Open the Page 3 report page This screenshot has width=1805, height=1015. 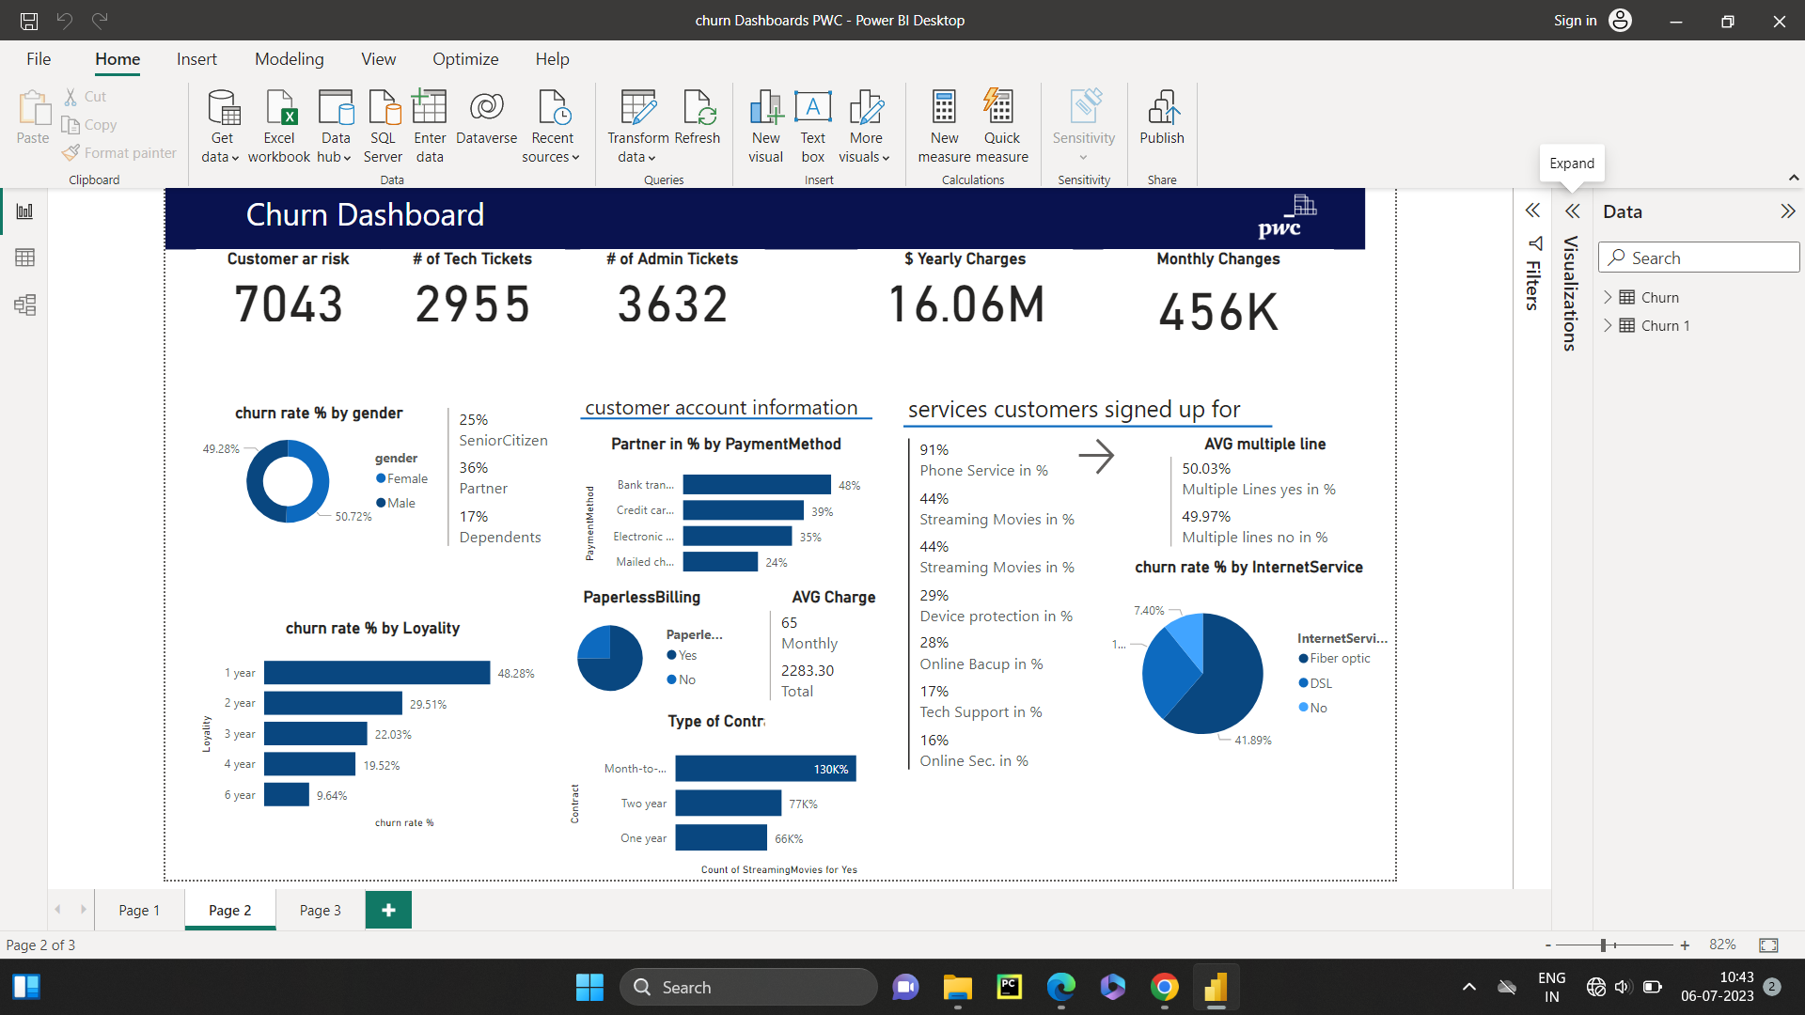320,910
